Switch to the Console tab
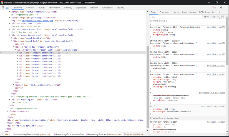The image size is (229, 137). pos(30,8)
